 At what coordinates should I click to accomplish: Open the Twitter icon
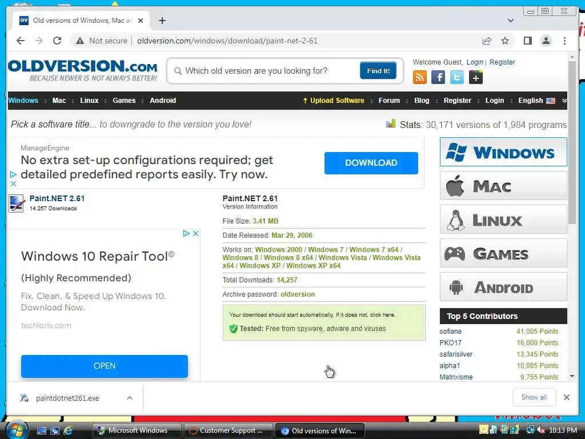[456, 77]
